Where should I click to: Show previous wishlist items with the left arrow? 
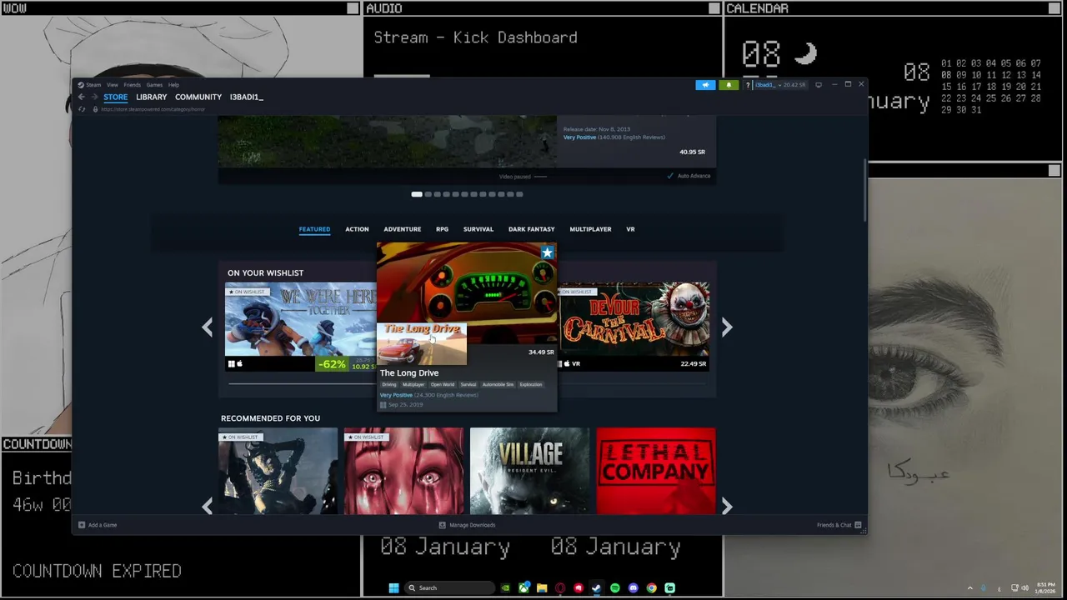[207, 327]
